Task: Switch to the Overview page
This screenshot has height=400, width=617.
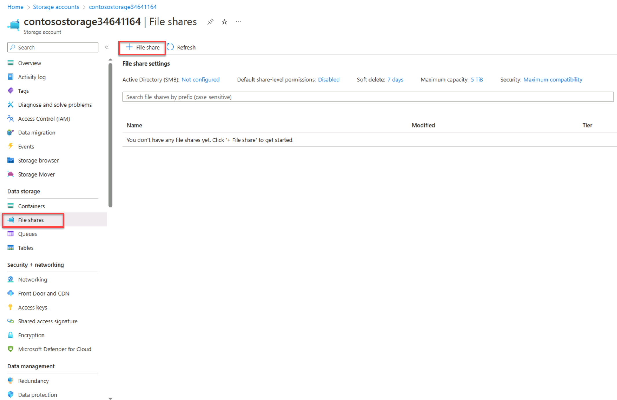Action: [29, 63]
